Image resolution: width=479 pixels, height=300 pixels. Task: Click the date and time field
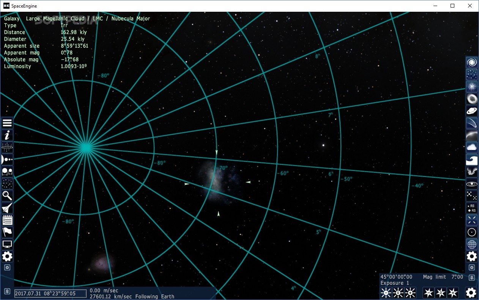[50, 293]
